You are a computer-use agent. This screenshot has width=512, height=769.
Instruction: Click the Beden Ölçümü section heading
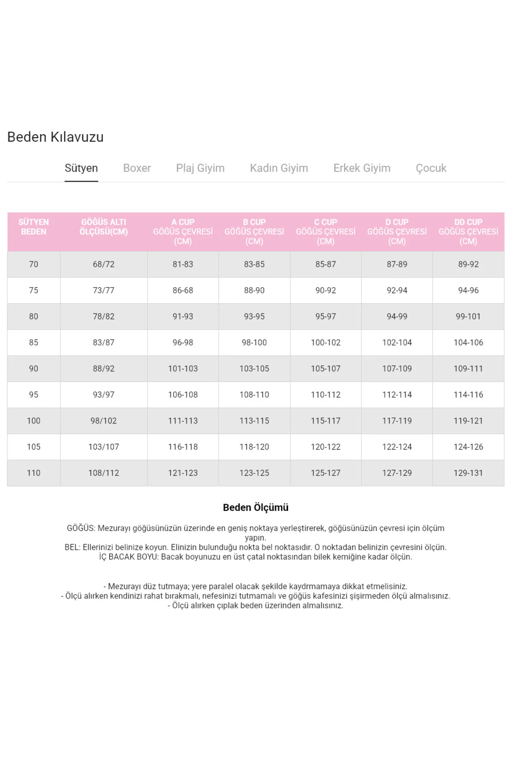pyautogui.click(x=256, y=508)
